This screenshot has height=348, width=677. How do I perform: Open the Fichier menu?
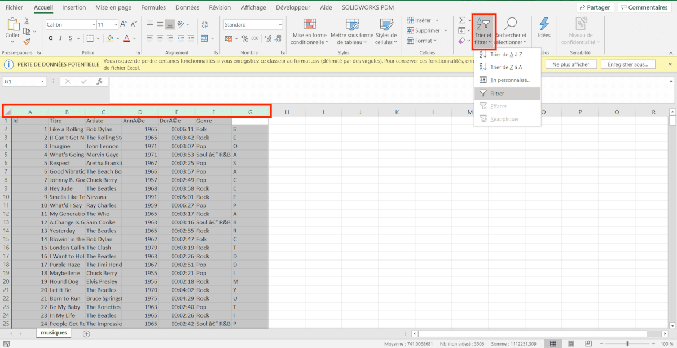(x=14, y=7)
